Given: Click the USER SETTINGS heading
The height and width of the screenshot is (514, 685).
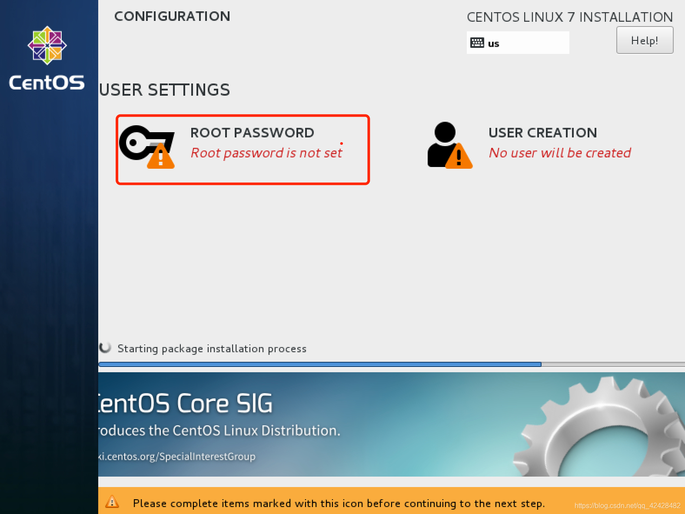Looking at the screenshot, I should pyautogui.click(x=165, y=90).
